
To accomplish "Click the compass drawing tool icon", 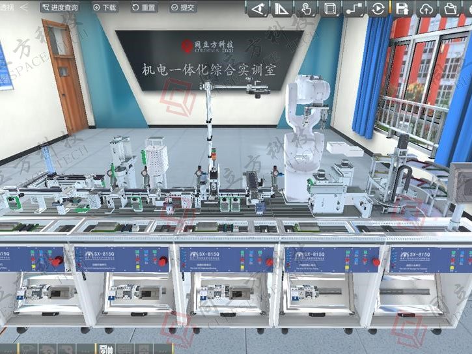I will (258, 8).
